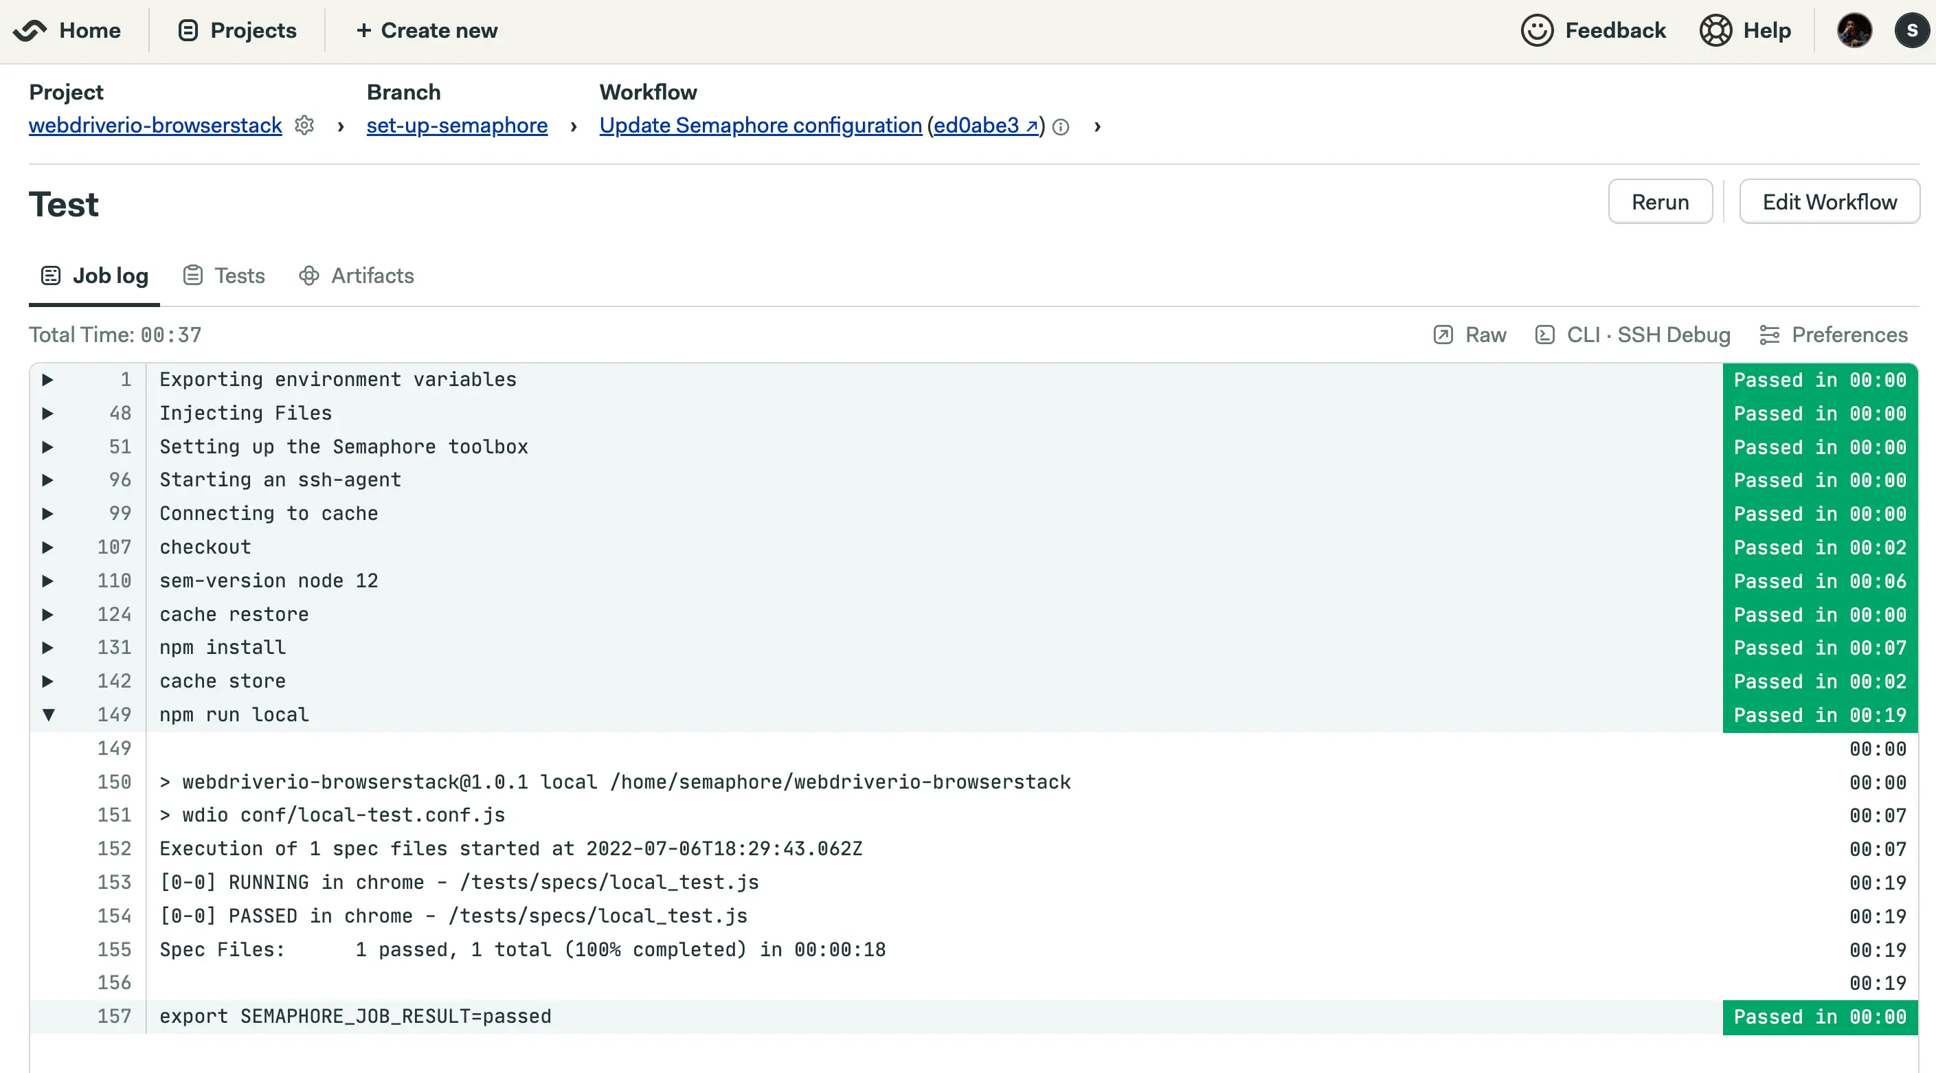Open the user avatar photo menu
This screenshot has width=1936, height=1073.
click(1854, 31)
